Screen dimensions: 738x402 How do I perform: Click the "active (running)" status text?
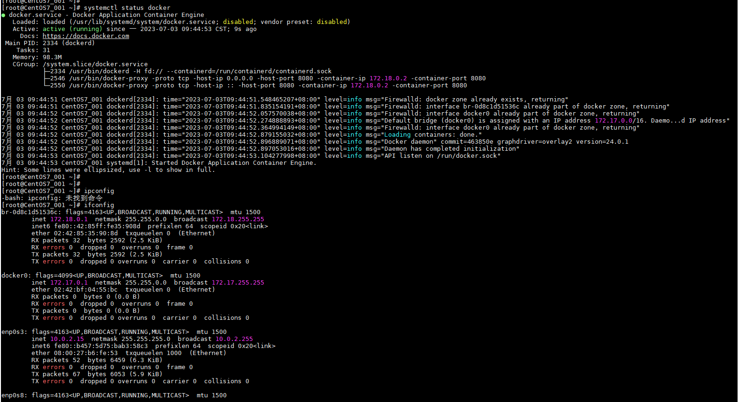pyautogui.click(x=72, y=29)
